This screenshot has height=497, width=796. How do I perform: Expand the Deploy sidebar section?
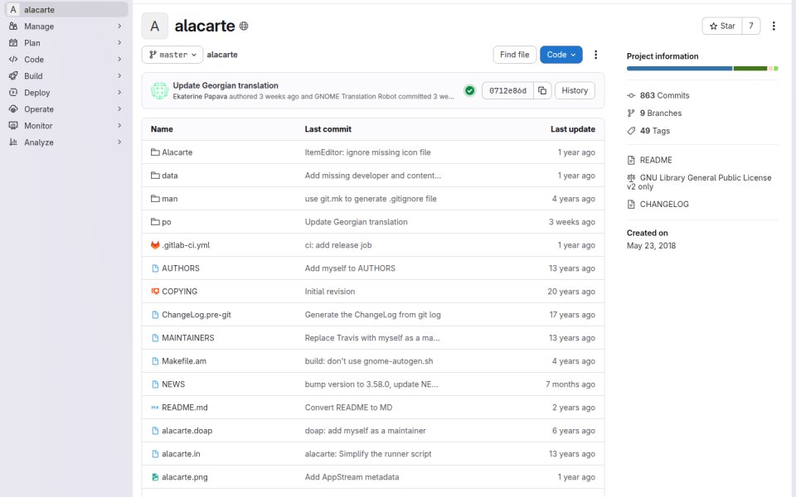point(66,93)
